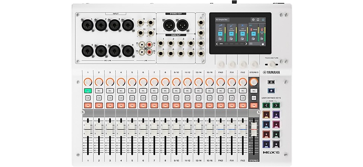Open the 02 Simple Rec scene selector
The width and height of the screenshot is (363, 167).
(x=222, y=20)
